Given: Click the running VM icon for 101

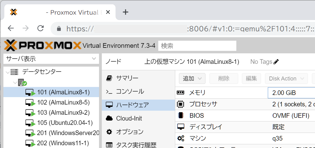Looking at the screenshot, I should coord(30,92).
